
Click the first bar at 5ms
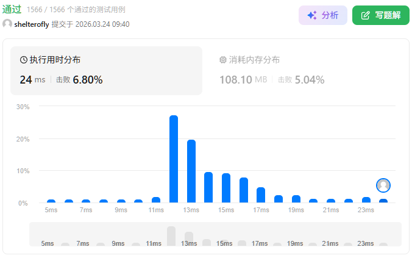(51, 201)
